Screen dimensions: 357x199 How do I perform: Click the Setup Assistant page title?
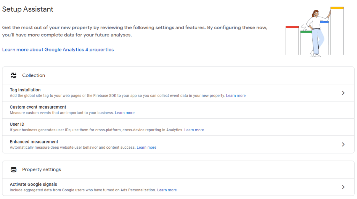pos(28,9)
